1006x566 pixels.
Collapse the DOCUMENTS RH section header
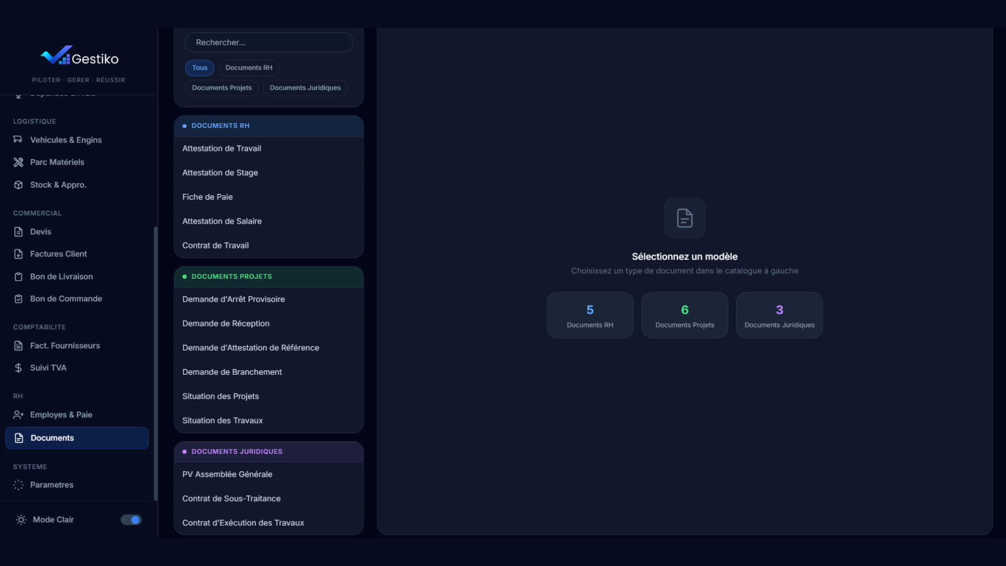[268, 126]
